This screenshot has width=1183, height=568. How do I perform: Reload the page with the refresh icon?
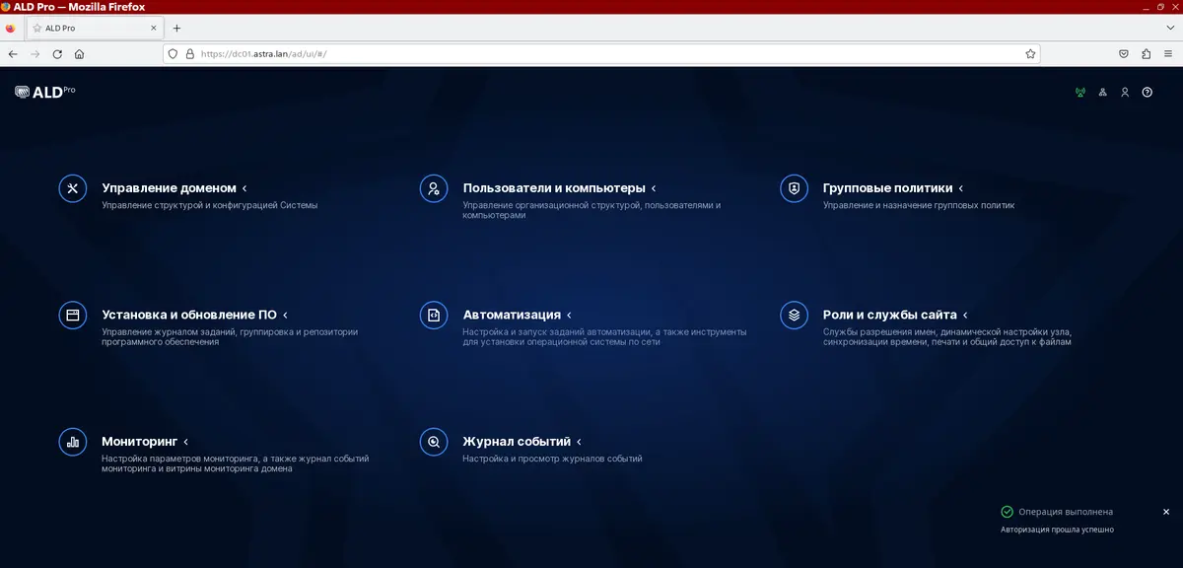(57, 54)
